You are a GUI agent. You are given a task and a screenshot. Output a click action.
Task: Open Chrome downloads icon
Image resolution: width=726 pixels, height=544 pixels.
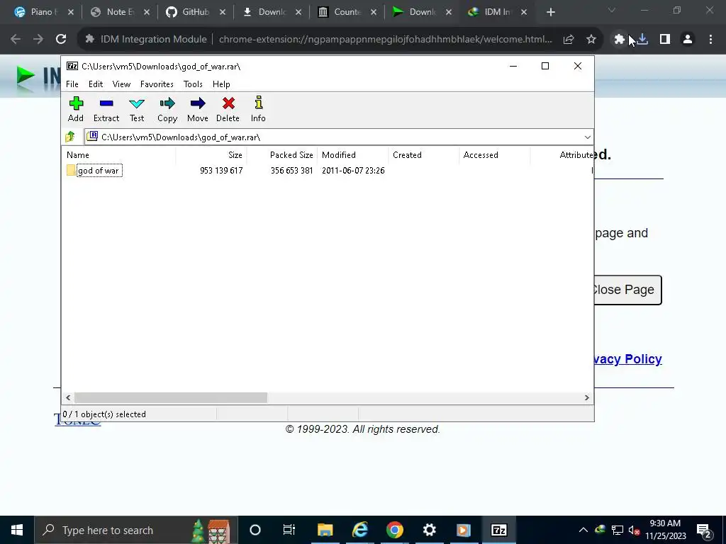point(642,40)
